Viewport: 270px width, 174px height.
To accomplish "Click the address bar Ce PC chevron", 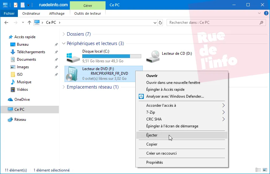I will (x=60, y=23).
